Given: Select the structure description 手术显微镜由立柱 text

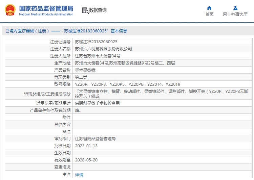Looking at the screenshot, I should click(162, 94).
